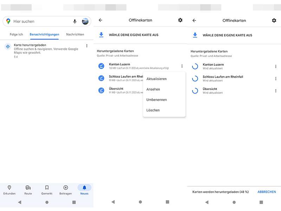Click the Google Maps pin logo in search bar
This screenshot has width=281, height=211.
8,21
